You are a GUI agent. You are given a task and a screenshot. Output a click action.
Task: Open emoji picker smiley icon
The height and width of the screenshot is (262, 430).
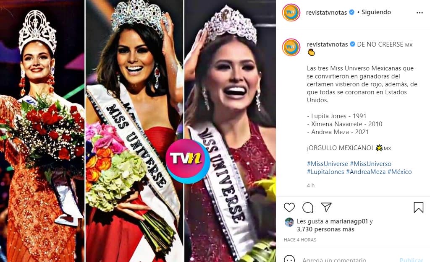coord(289,259)
